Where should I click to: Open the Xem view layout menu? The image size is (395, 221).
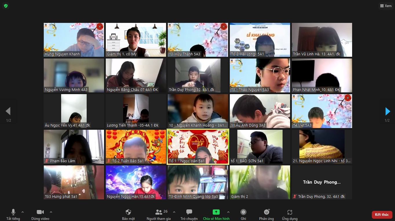click(386, 6)
